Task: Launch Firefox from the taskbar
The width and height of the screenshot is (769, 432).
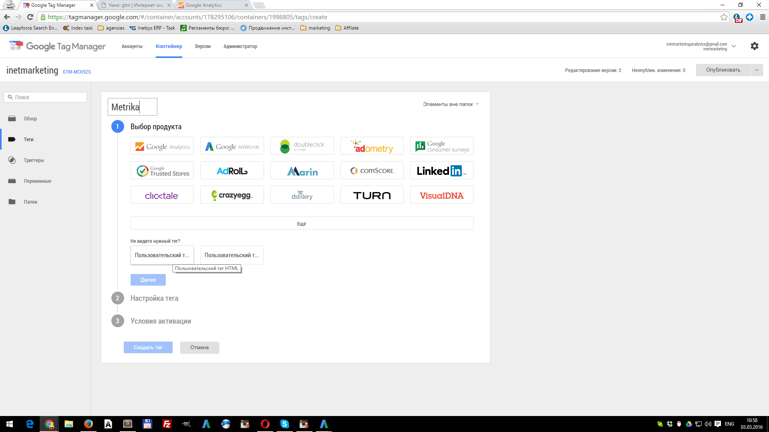Action: click(x=88, y=424)
